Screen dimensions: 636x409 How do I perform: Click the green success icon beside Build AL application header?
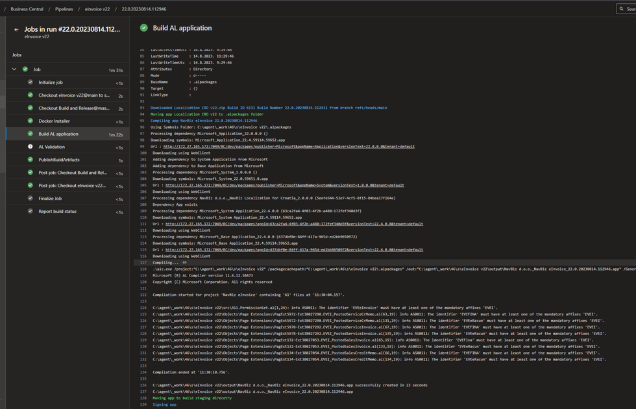[x=143, y=27]
